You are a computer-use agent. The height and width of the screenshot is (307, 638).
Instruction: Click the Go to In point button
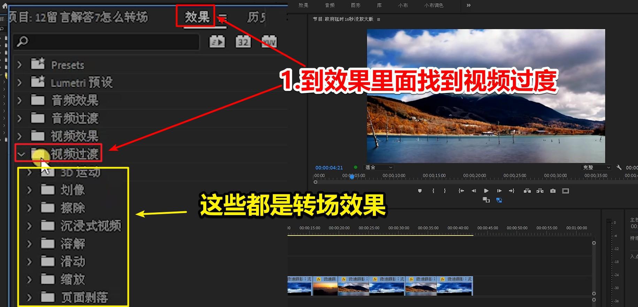461,191
